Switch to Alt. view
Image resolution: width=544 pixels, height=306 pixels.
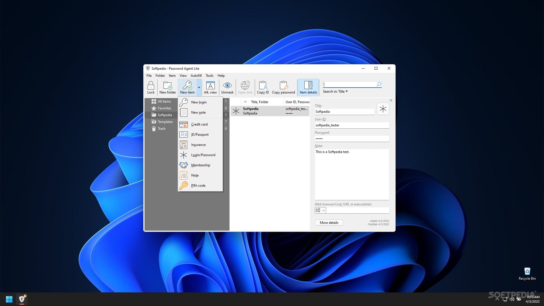coord(210,87)
